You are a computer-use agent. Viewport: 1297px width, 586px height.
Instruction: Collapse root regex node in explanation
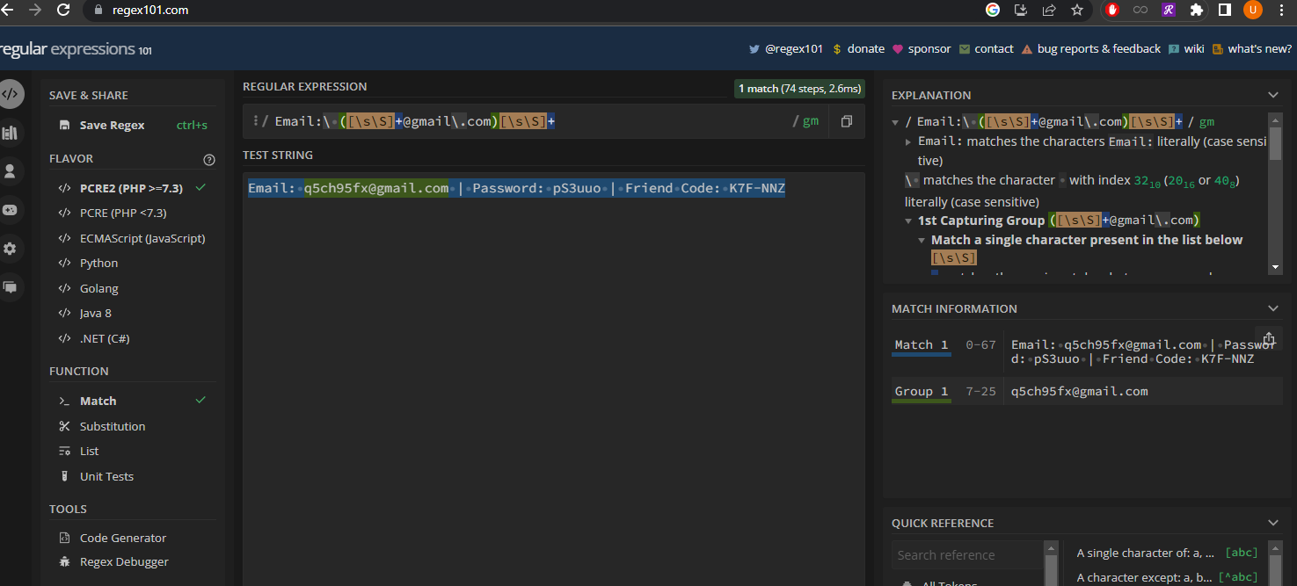coord(895,122)
